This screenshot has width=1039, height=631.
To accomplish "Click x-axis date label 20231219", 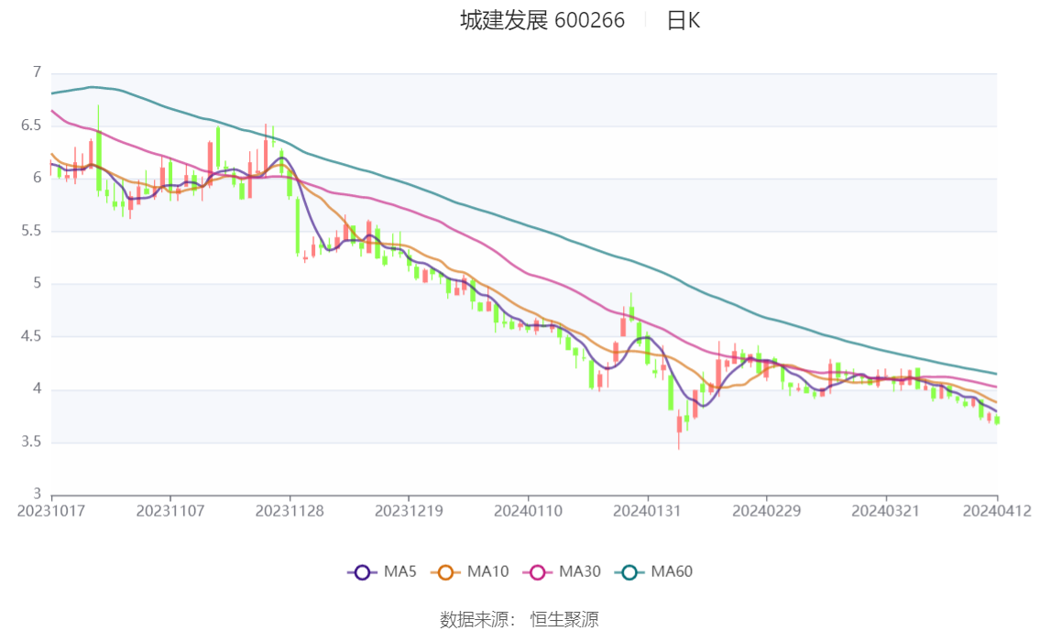I will (409, 511).
